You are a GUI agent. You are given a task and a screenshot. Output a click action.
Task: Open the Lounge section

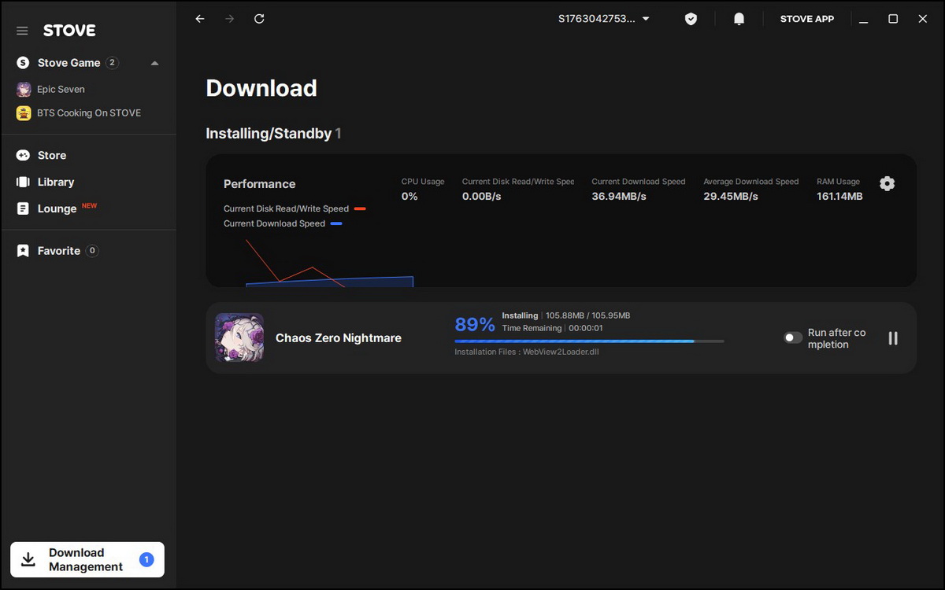57,208
